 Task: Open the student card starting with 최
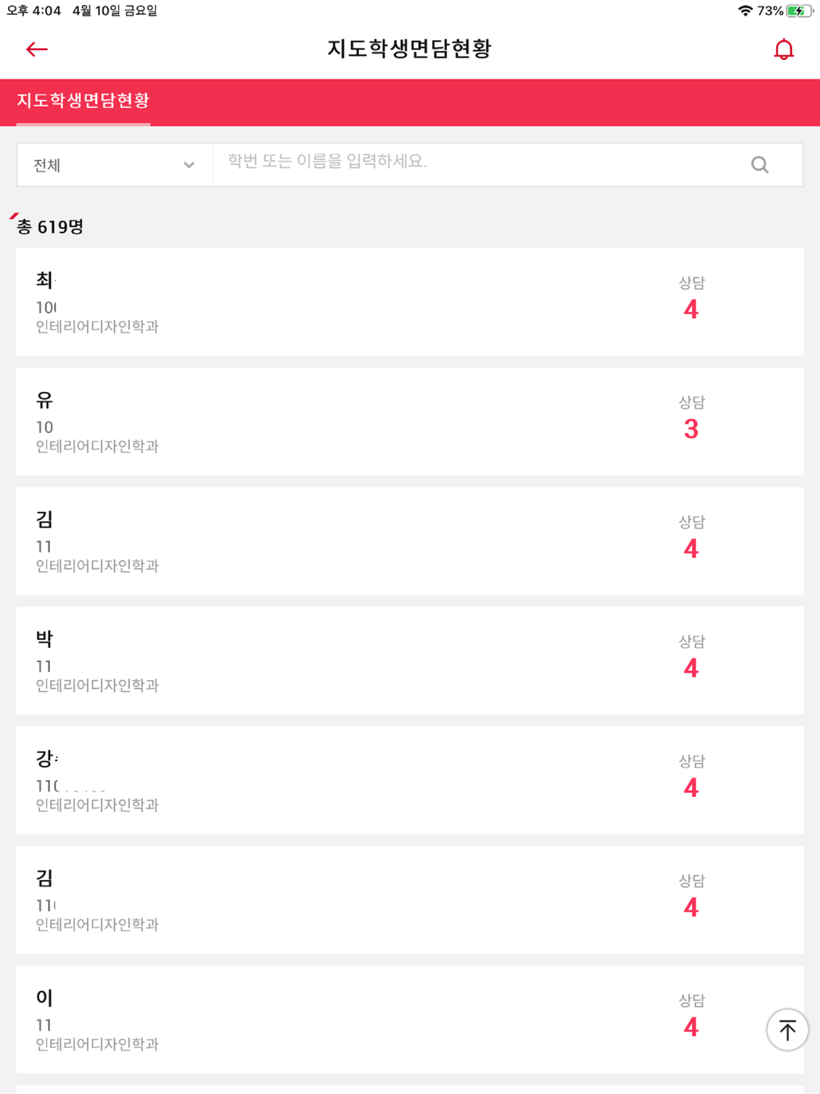pyautogui.click(x=328, y=302)
